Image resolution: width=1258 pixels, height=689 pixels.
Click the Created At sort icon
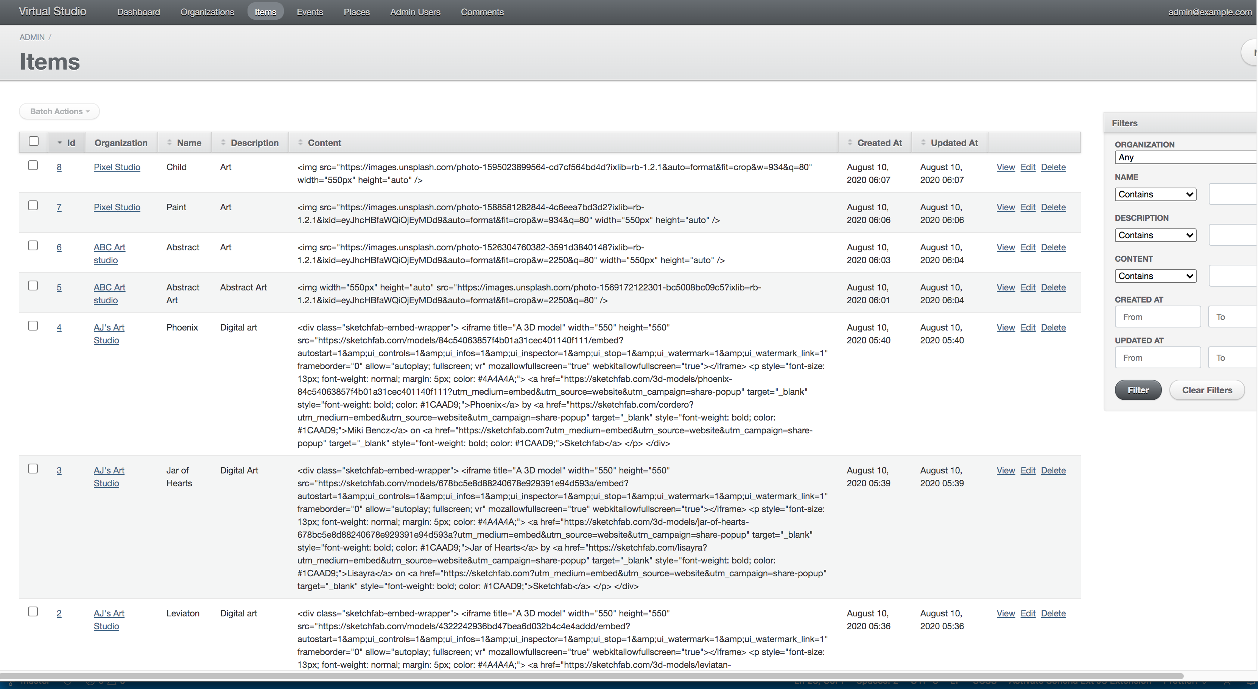coord(850,143)
